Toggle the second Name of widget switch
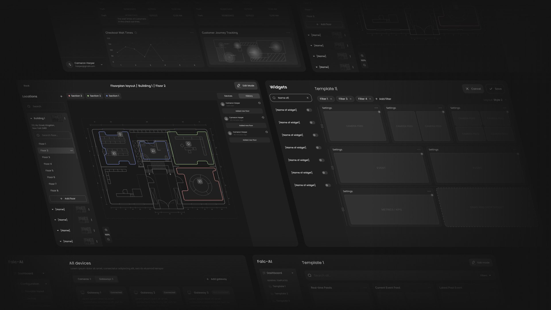This screenshot has height=310, width=551. pyautogui.click(x=312, y=123)
